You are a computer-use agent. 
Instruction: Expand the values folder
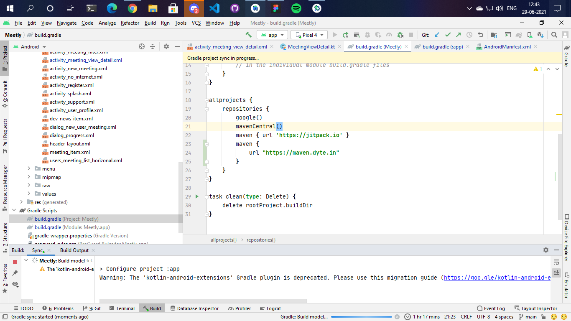[29, 194]
